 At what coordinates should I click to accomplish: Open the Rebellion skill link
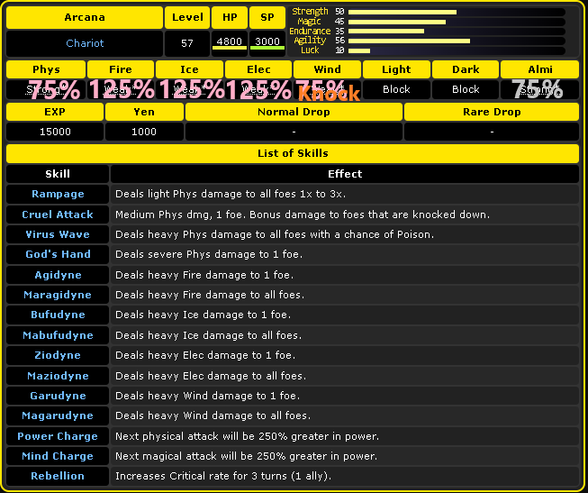(58, 476)
